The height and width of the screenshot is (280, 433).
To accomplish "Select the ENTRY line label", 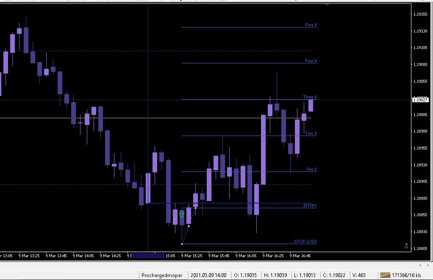I will [310, 205].
